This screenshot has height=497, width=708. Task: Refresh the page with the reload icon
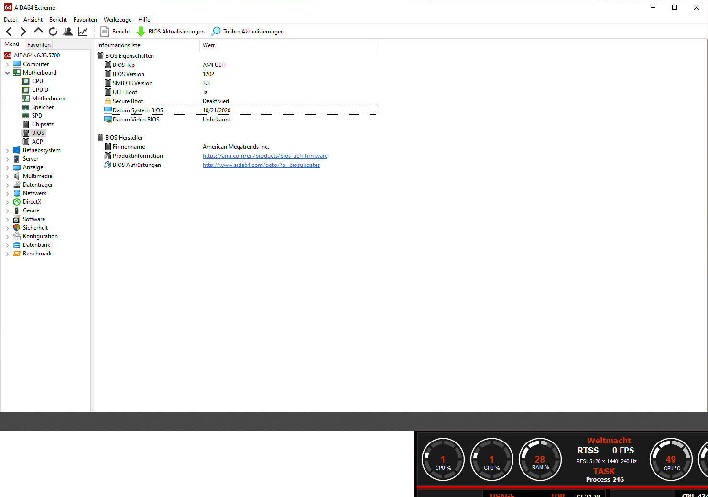point(53,32)
